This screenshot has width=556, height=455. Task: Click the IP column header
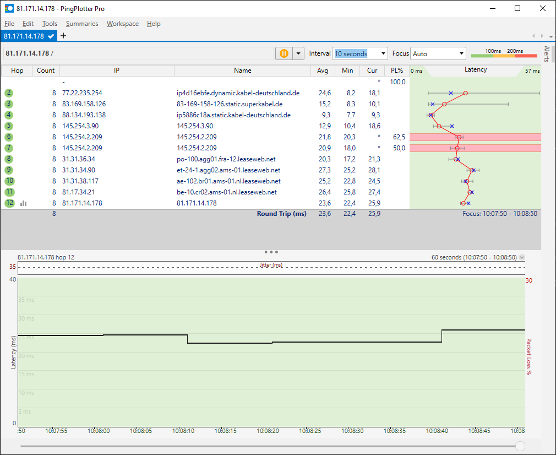(117, 71)
